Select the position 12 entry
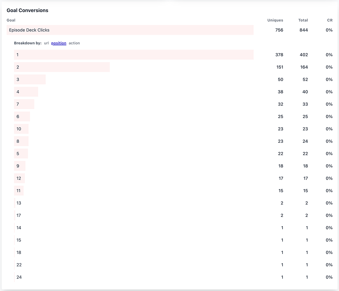Viewport: 339px width, 291px height. (x=19, y=178)
